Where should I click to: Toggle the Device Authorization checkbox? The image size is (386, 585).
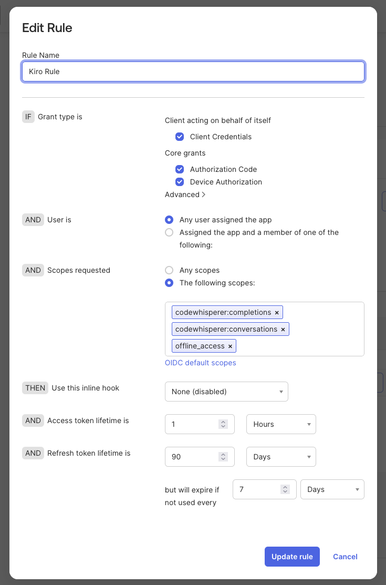pyautogui.click(x=180, y=182)
